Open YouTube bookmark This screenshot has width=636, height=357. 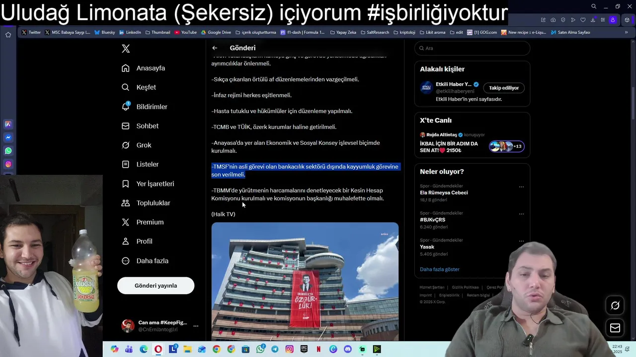pos(185,32)
